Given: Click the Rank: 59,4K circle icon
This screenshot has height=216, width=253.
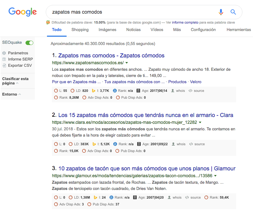Looking at the screenshot, I should coord(206,197).
